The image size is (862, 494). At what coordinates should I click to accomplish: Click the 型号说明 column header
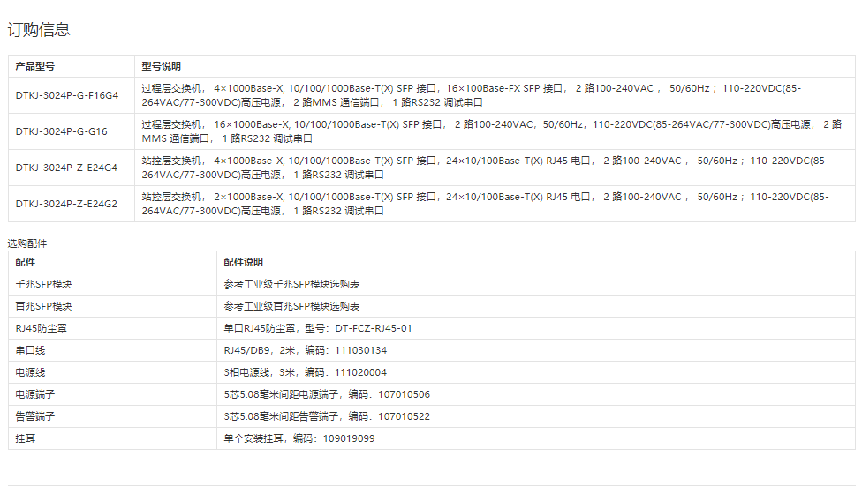(x=162, y=66)
